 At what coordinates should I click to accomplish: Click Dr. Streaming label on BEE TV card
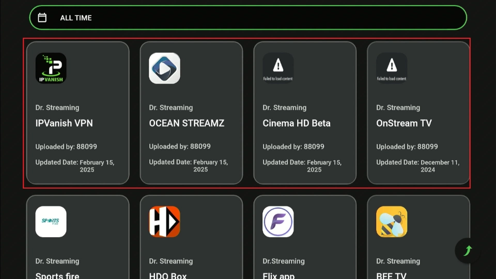(398, 261)
